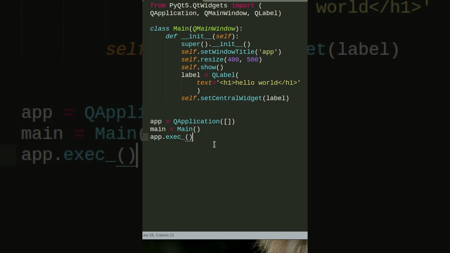The width and height of the screenshot is (450, 253).
Task: Click 'QApplication([])' constructor call
Action: point(204,121)
